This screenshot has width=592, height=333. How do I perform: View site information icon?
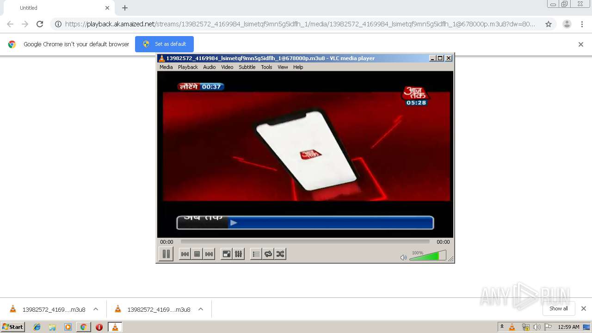coord(58,24)
